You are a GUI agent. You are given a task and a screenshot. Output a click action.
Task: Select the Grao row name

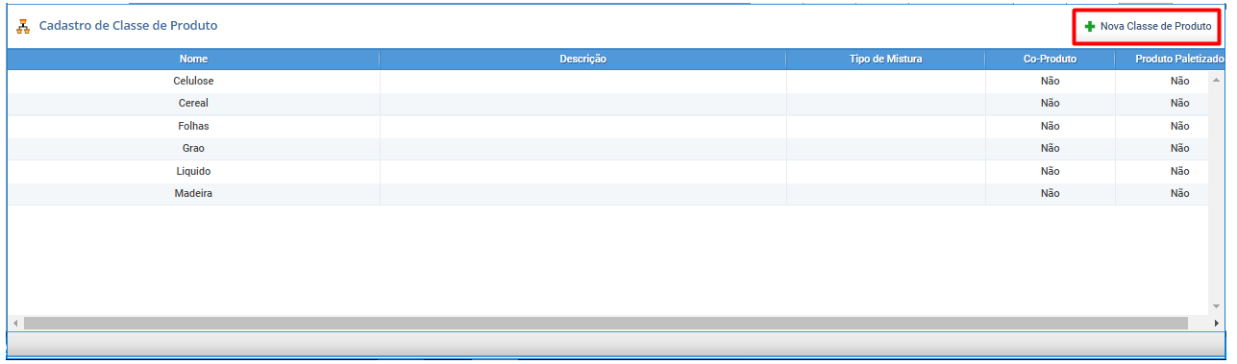point(193,148)
